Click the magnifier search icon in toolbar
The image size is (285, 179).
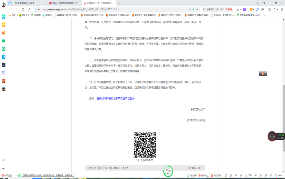[x=257, y=10]
